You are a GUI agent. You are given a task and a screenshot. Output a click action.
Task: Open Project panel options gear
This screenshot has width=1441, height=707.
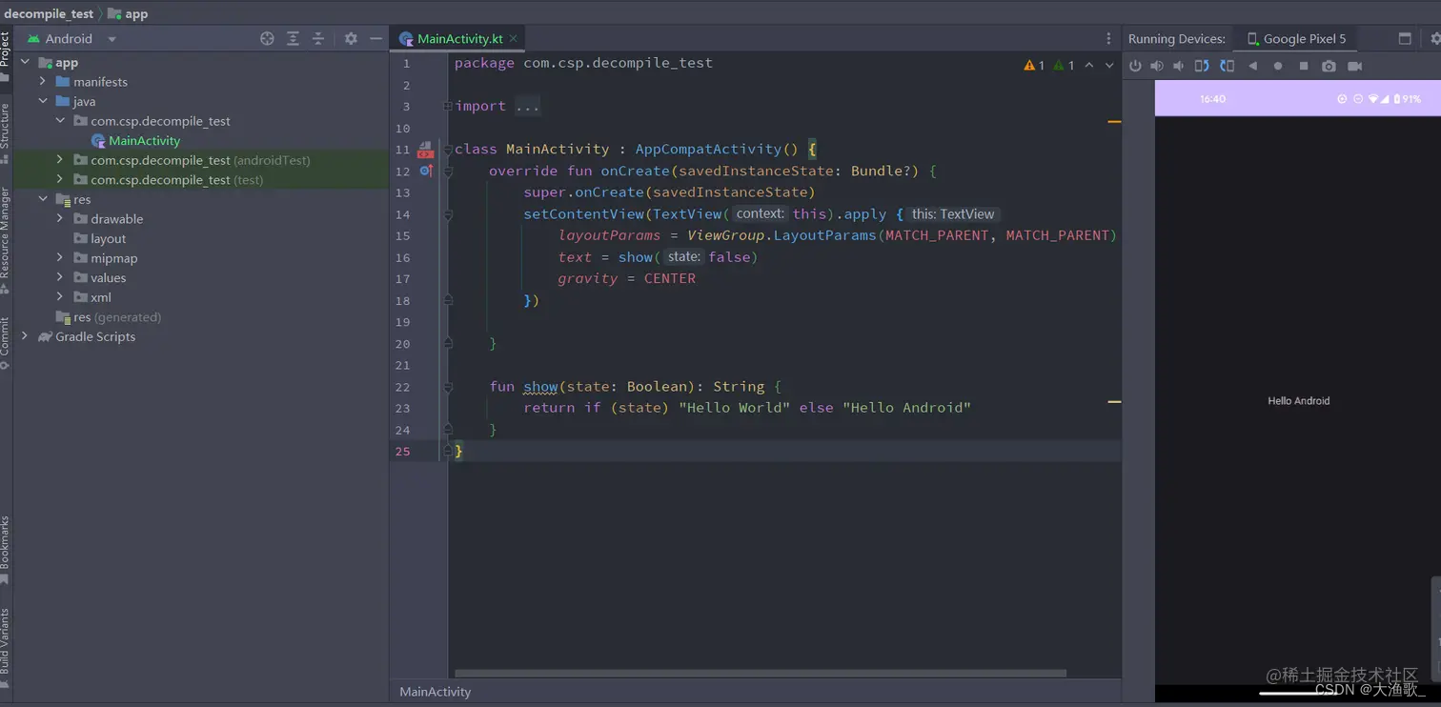pyautogui.click(x=351, y=38)
